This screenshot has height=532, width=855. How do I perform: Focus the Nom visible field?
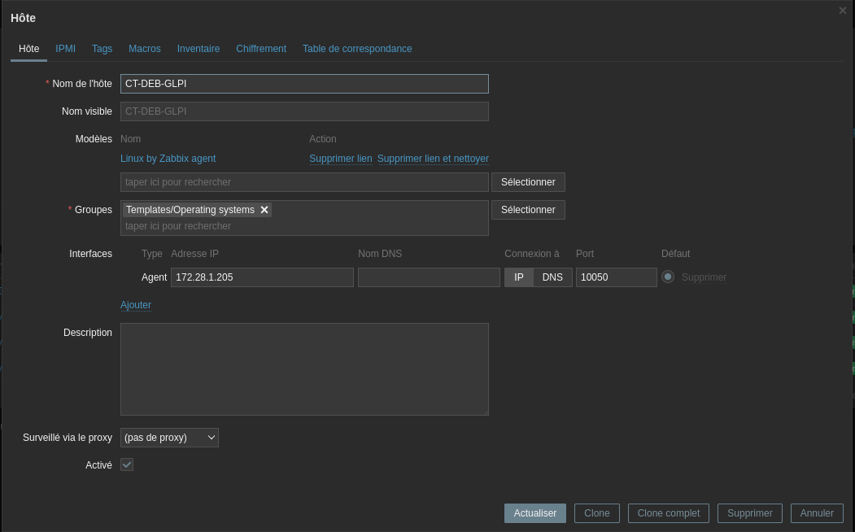[x=304, y=111]
